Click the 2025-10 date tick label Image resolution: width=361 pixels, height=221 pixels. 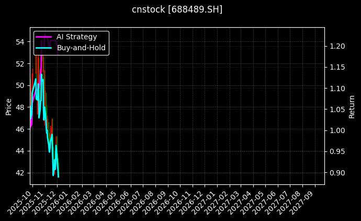point(19,202)
